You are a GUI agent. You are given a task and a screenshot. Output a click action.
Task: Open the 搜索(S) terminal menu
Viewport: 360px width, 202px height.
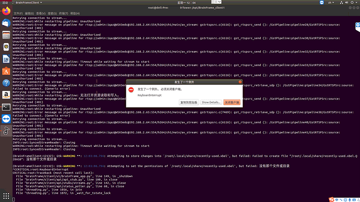pos(52,14)
